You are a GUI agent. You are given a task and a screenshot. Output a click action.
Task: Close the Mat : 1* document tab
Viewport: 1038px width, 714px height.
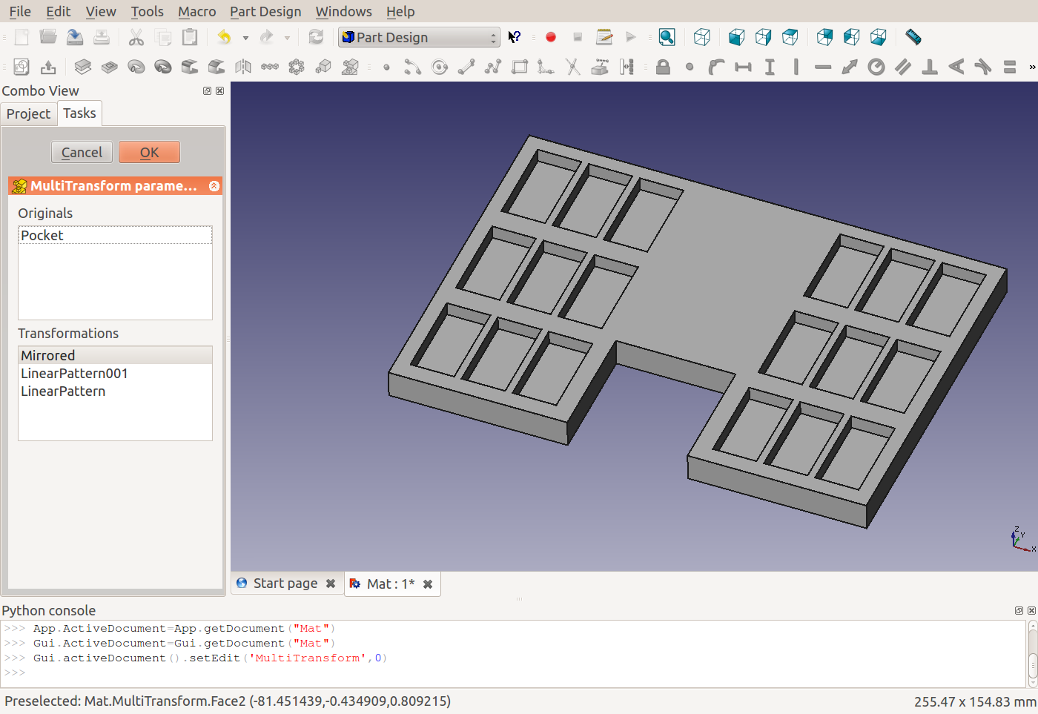click(428, 584)
